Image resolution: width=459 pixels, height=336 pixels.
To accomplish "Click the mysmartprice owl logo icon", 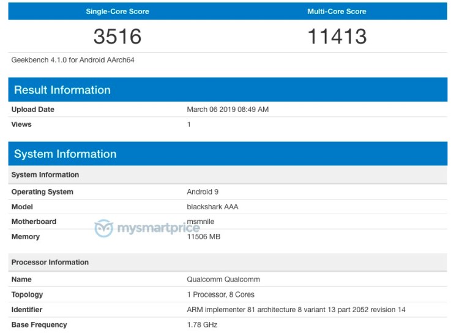I will (104, 228).
